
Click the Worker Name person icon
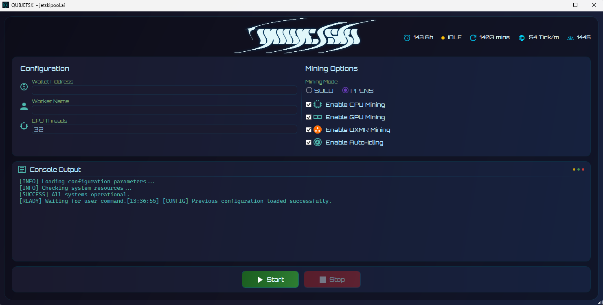(24, 107)
